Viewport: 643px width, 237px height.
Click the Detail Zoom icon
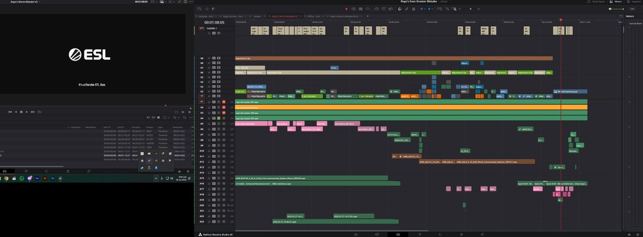tap(447, 9)
